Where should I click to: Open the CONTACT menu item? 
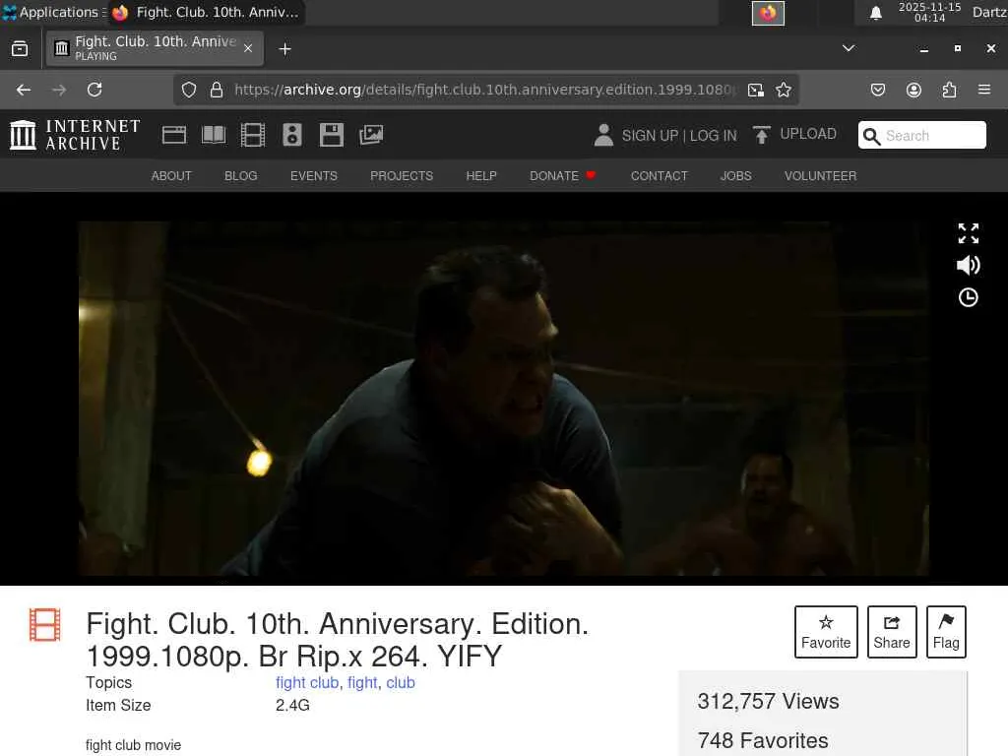659,176
